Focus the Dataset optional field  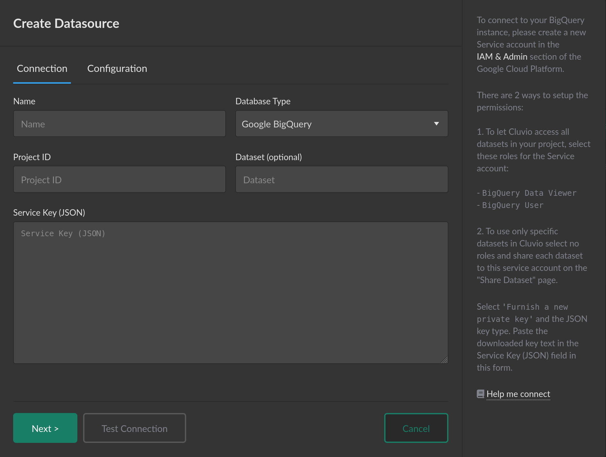(x=342, y=179)
